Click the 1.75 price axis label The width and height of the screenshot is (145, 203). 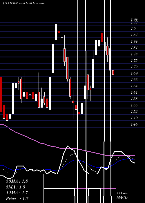134,60
